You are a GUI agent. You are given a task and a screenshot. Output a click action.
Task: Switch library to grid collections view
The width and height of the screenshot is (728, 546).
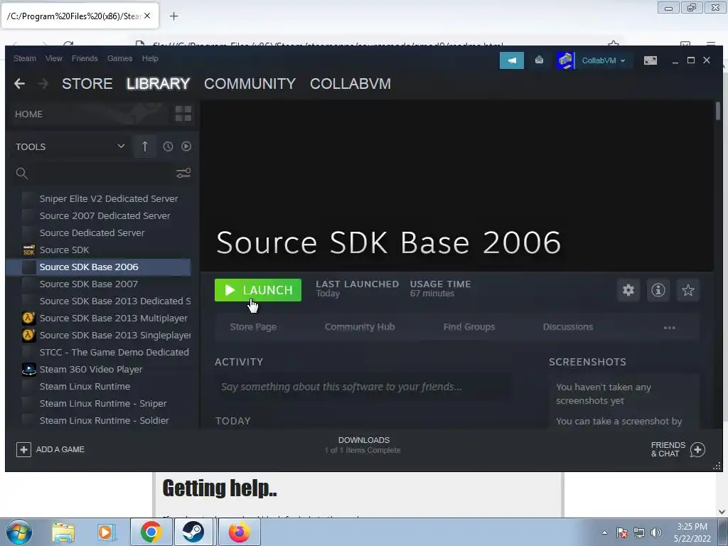(183, 114)
